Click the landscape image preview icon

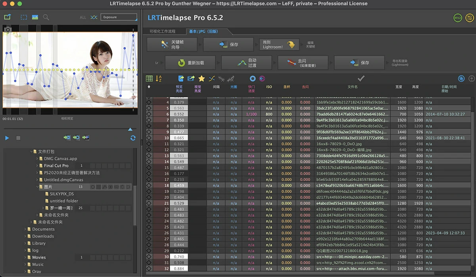pyautogui.click(x=35, y=17)
